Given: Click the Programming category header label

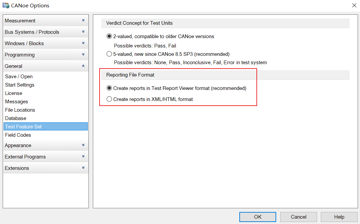Looking at the screenshot, I should [x=20, y=55].
